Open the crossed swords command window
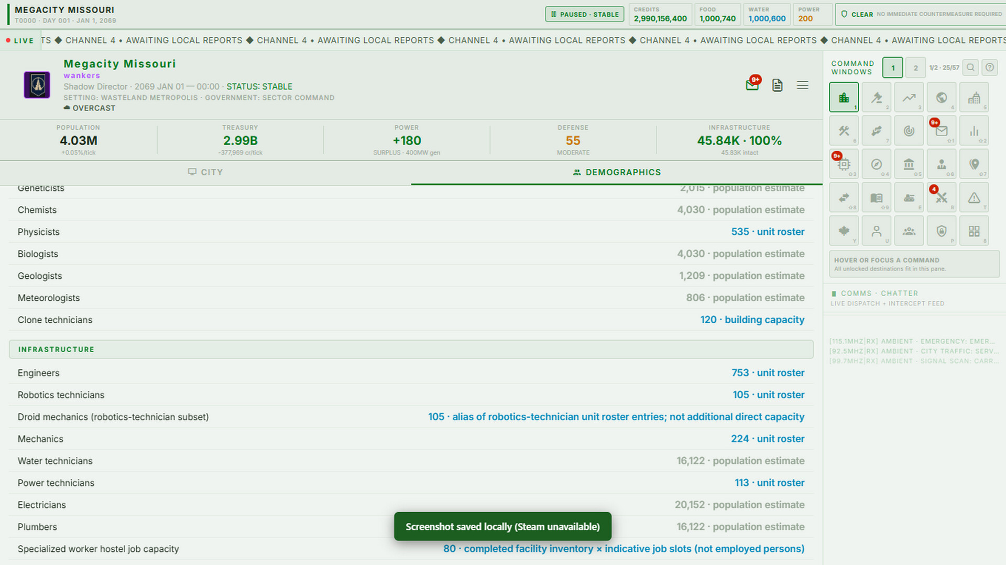The image size is (1006, 565). coord(941,198)
